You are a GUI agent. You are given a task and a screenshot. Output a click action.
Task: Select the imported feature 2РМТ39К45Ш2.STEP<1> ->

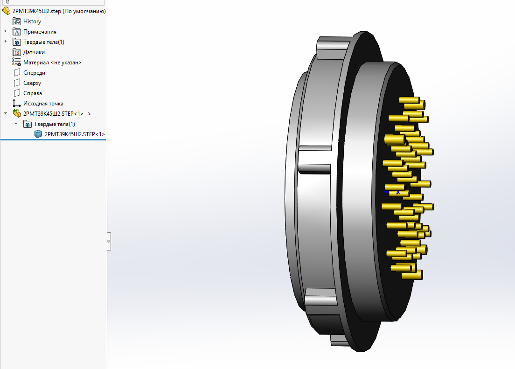point(57,114)
